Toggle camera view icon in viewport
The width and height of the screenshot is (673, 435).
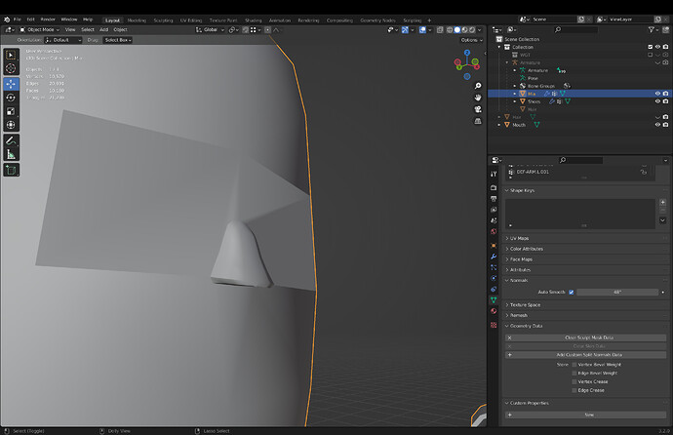tap(478, 109)
